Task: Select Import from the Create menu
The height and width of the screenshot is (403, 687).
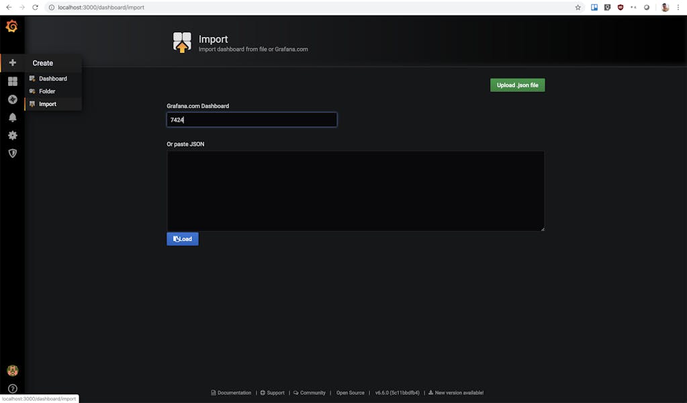Action: 47,104
